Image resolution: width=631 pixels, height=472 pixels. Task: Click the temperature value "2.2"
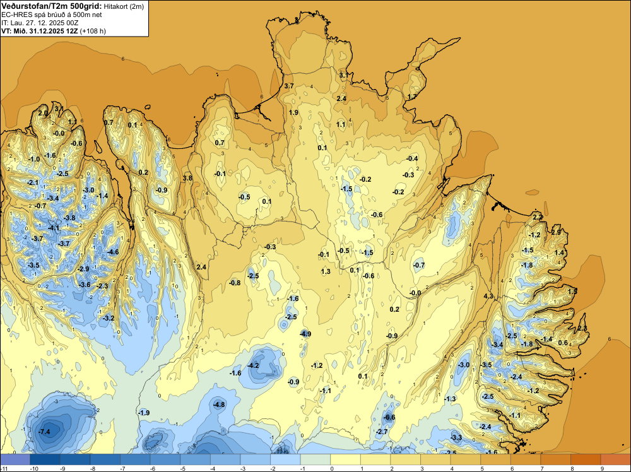click(x=538, y=217)
